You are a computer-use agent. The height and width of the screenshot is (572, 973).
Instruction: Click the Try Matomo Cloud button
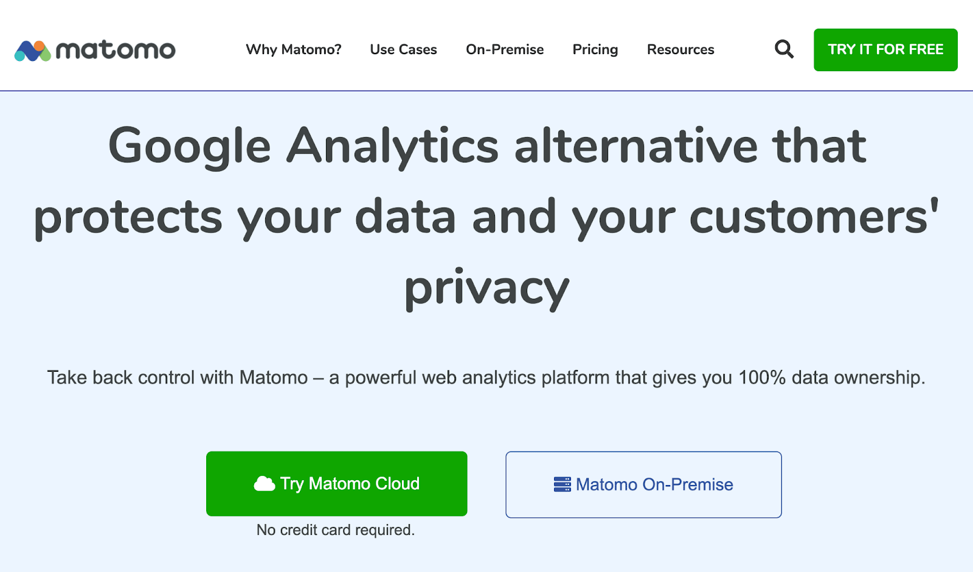[336, 484]
